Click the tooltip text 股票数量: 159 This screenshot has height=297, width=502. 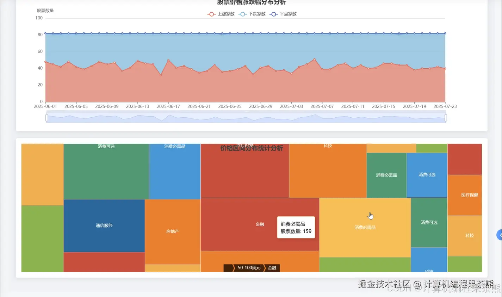pos(296,231)
